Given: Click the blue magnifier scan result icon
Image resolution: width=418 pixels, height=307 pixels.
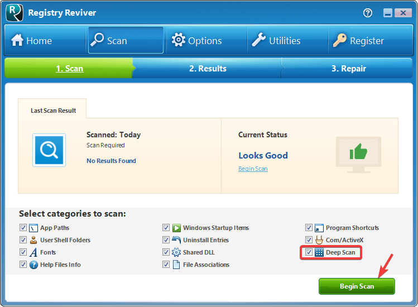Looking at the screenshot, I should [x=49, y=150].
